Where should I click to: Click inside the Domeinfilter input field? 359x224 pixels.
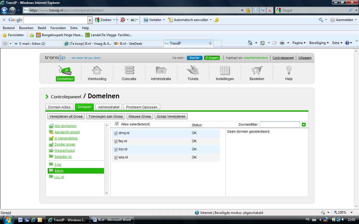click(x=280, y=125)
